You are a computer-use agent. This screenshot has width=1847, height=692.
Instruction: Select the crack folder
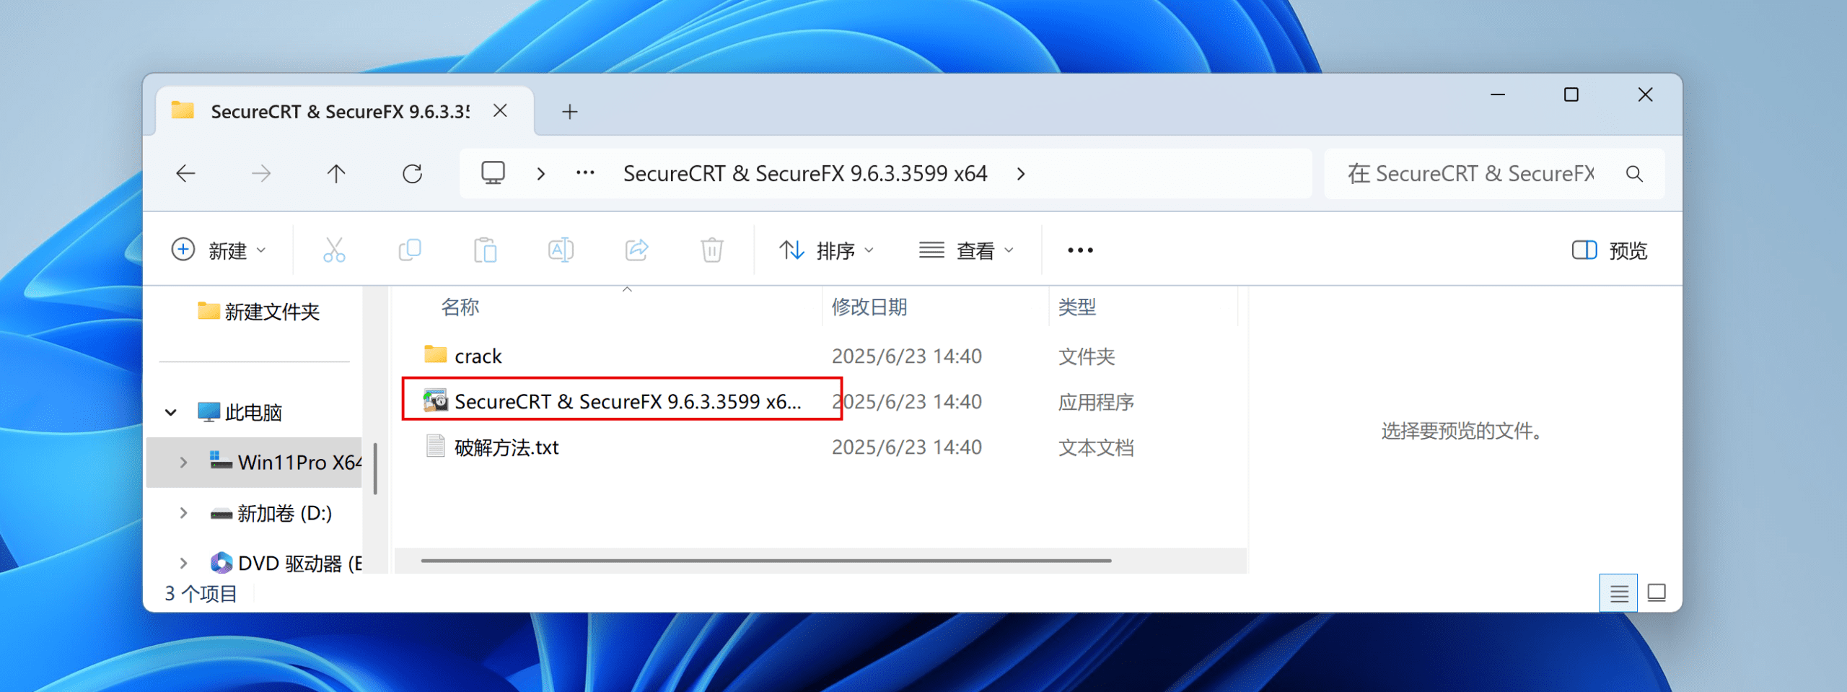coord(478,356)
